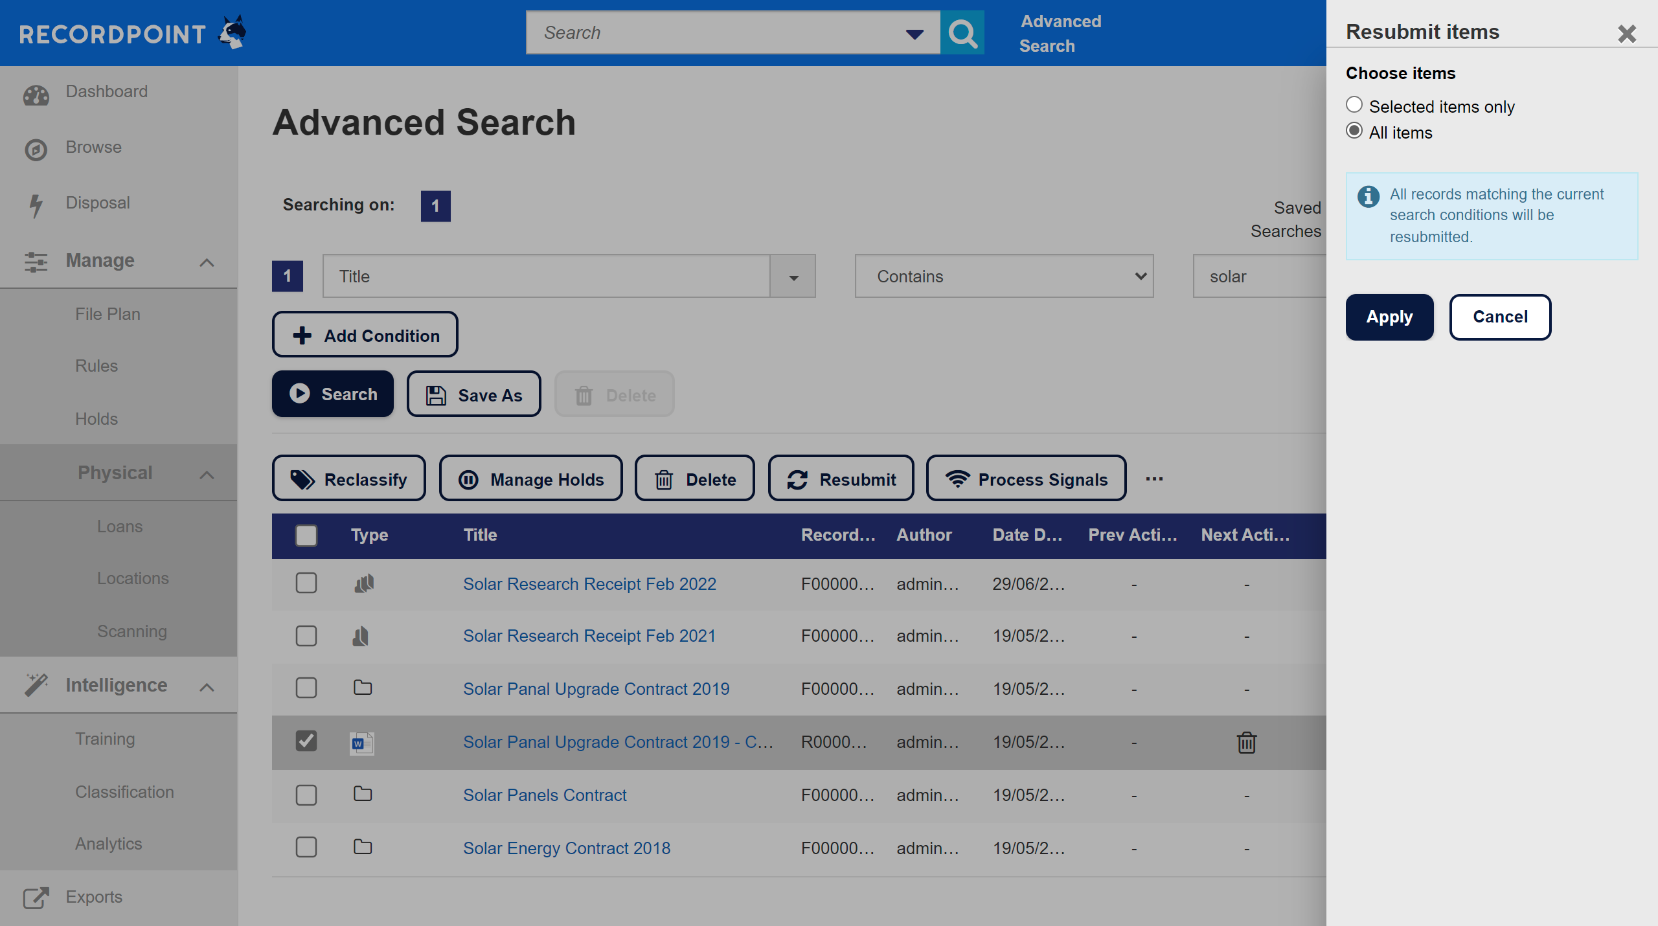Click the Save As floppy button

(474, 394)
